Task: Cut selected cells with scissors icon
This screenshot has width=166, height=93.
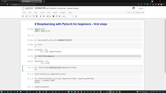Action: (x=30, y=16)
